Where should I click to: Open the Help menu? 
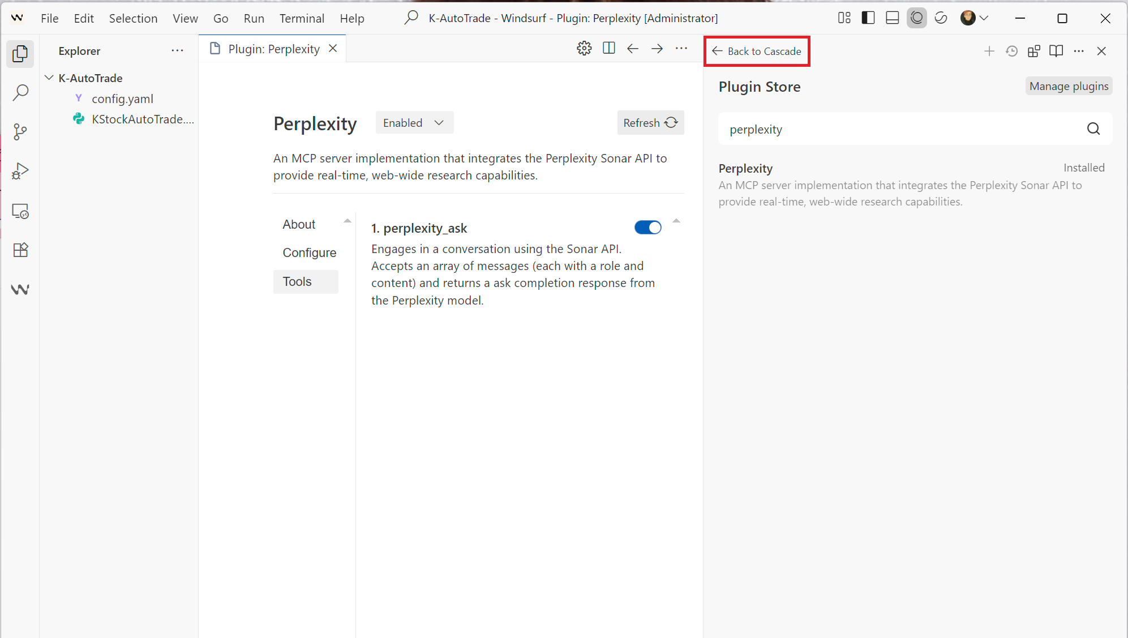click(x=352, y=18)
